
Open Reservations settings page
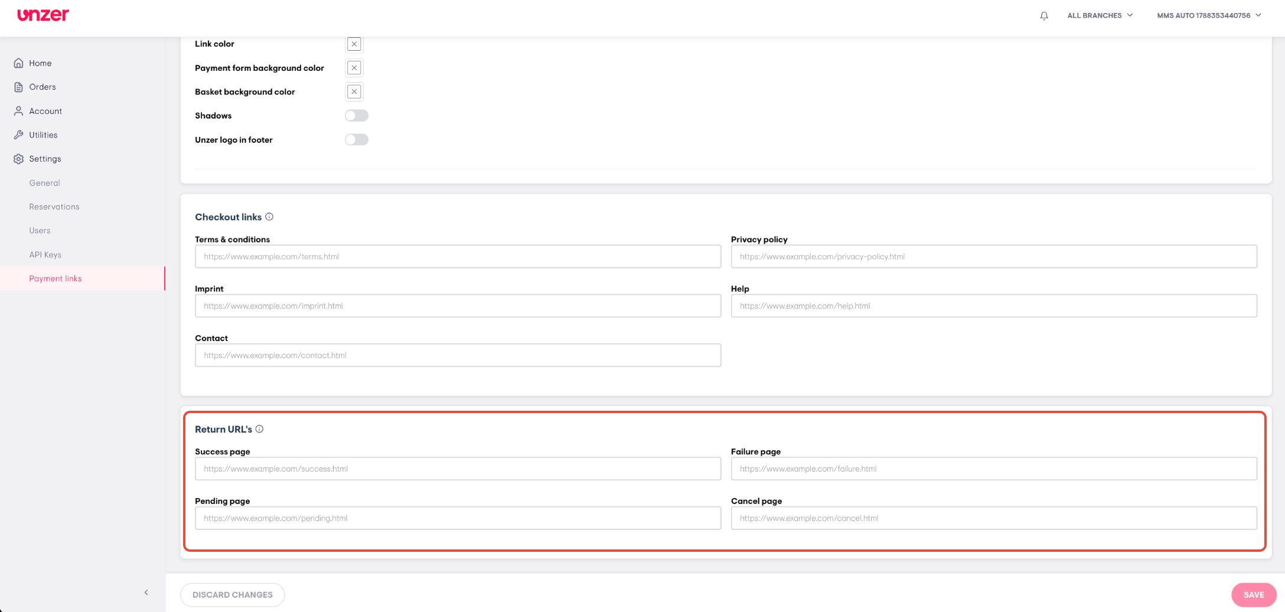54,207
